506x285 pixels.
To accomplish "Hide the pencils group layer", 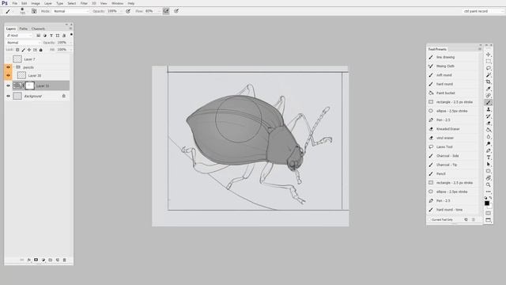I will coord(9,67).
